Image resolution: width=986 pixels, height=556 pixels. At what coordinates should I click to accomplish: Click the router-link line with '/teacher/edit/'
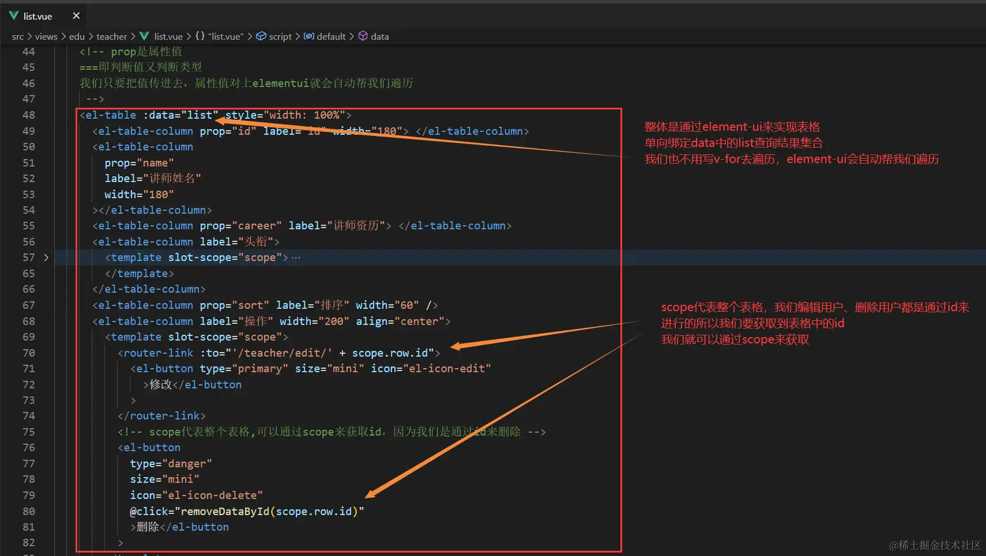pos(279,353)
